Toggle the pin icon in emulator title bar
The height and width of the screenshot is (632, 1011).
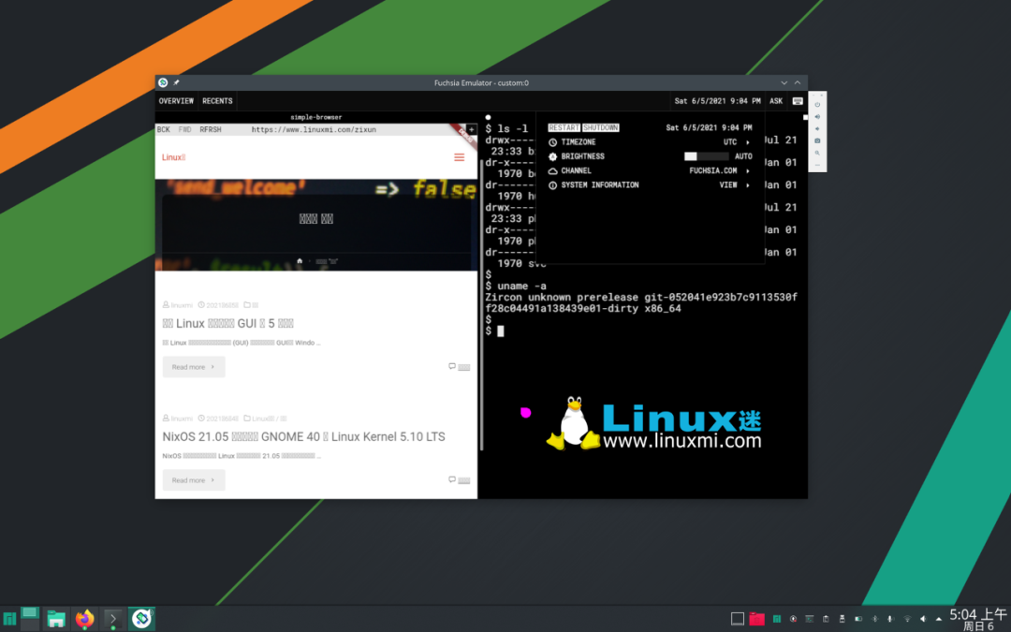(x=176, y=82)
